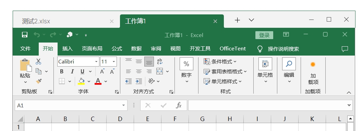Click the 登录 sign-in button
The image size is (362, 131).
[264, 35]
